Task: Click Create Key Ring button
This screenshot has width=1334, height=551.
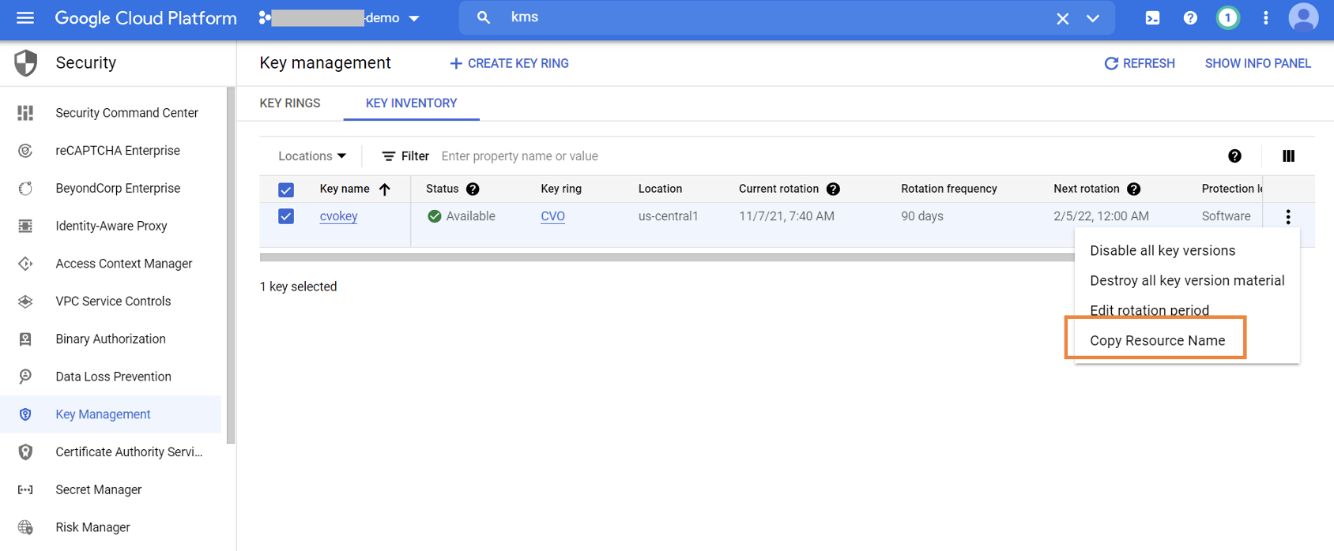Action: 509,63
